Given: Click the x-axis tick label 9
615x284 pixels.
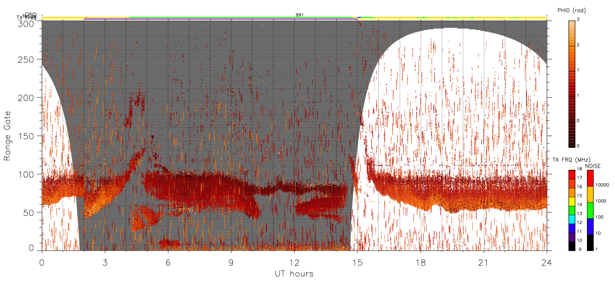Looking at the screenshot, I should coord(231,262).
